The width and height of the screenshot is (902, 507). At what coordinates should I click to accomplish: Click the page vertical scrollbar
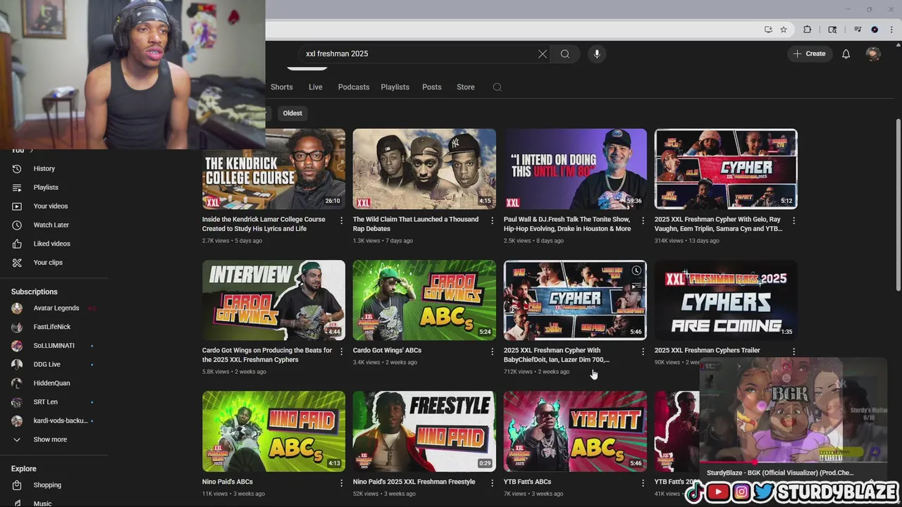pos(898,204)
